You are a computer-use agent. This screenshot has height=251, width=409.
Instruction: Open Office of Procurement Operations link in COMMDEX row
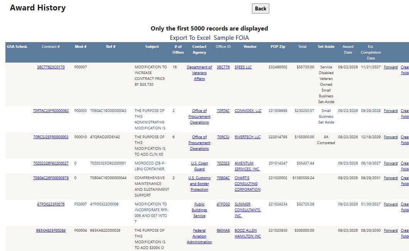pos(199,116)
